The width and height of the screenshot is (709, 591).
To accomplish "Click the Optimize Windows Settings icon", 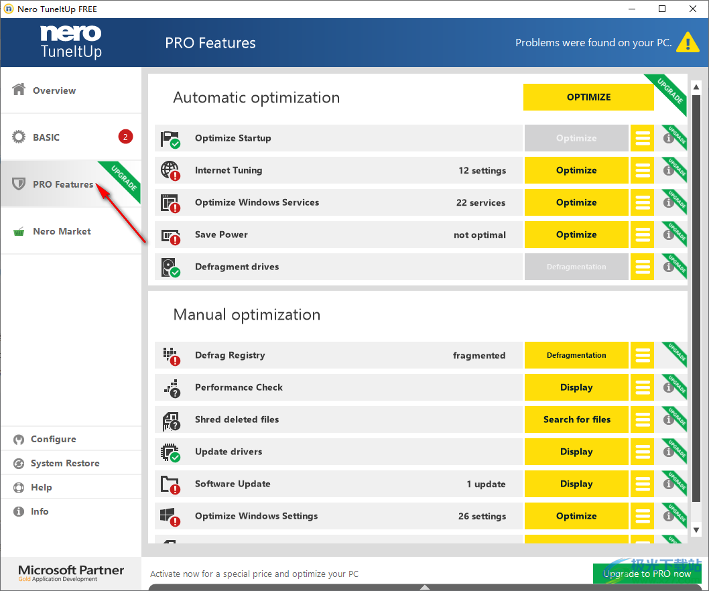I will pyautogui.click(x=170, y=517).
